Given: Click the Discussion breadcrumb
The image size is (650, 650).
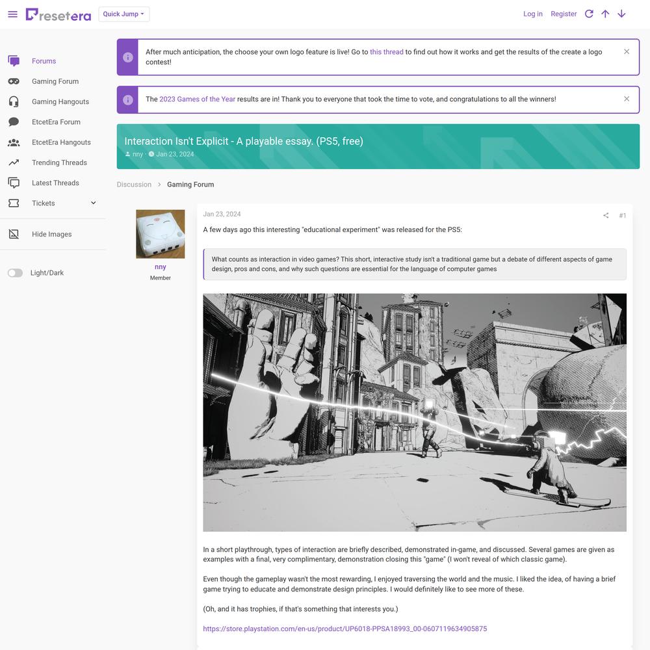Looking at the screenshot, I should [x=134, y=185].
